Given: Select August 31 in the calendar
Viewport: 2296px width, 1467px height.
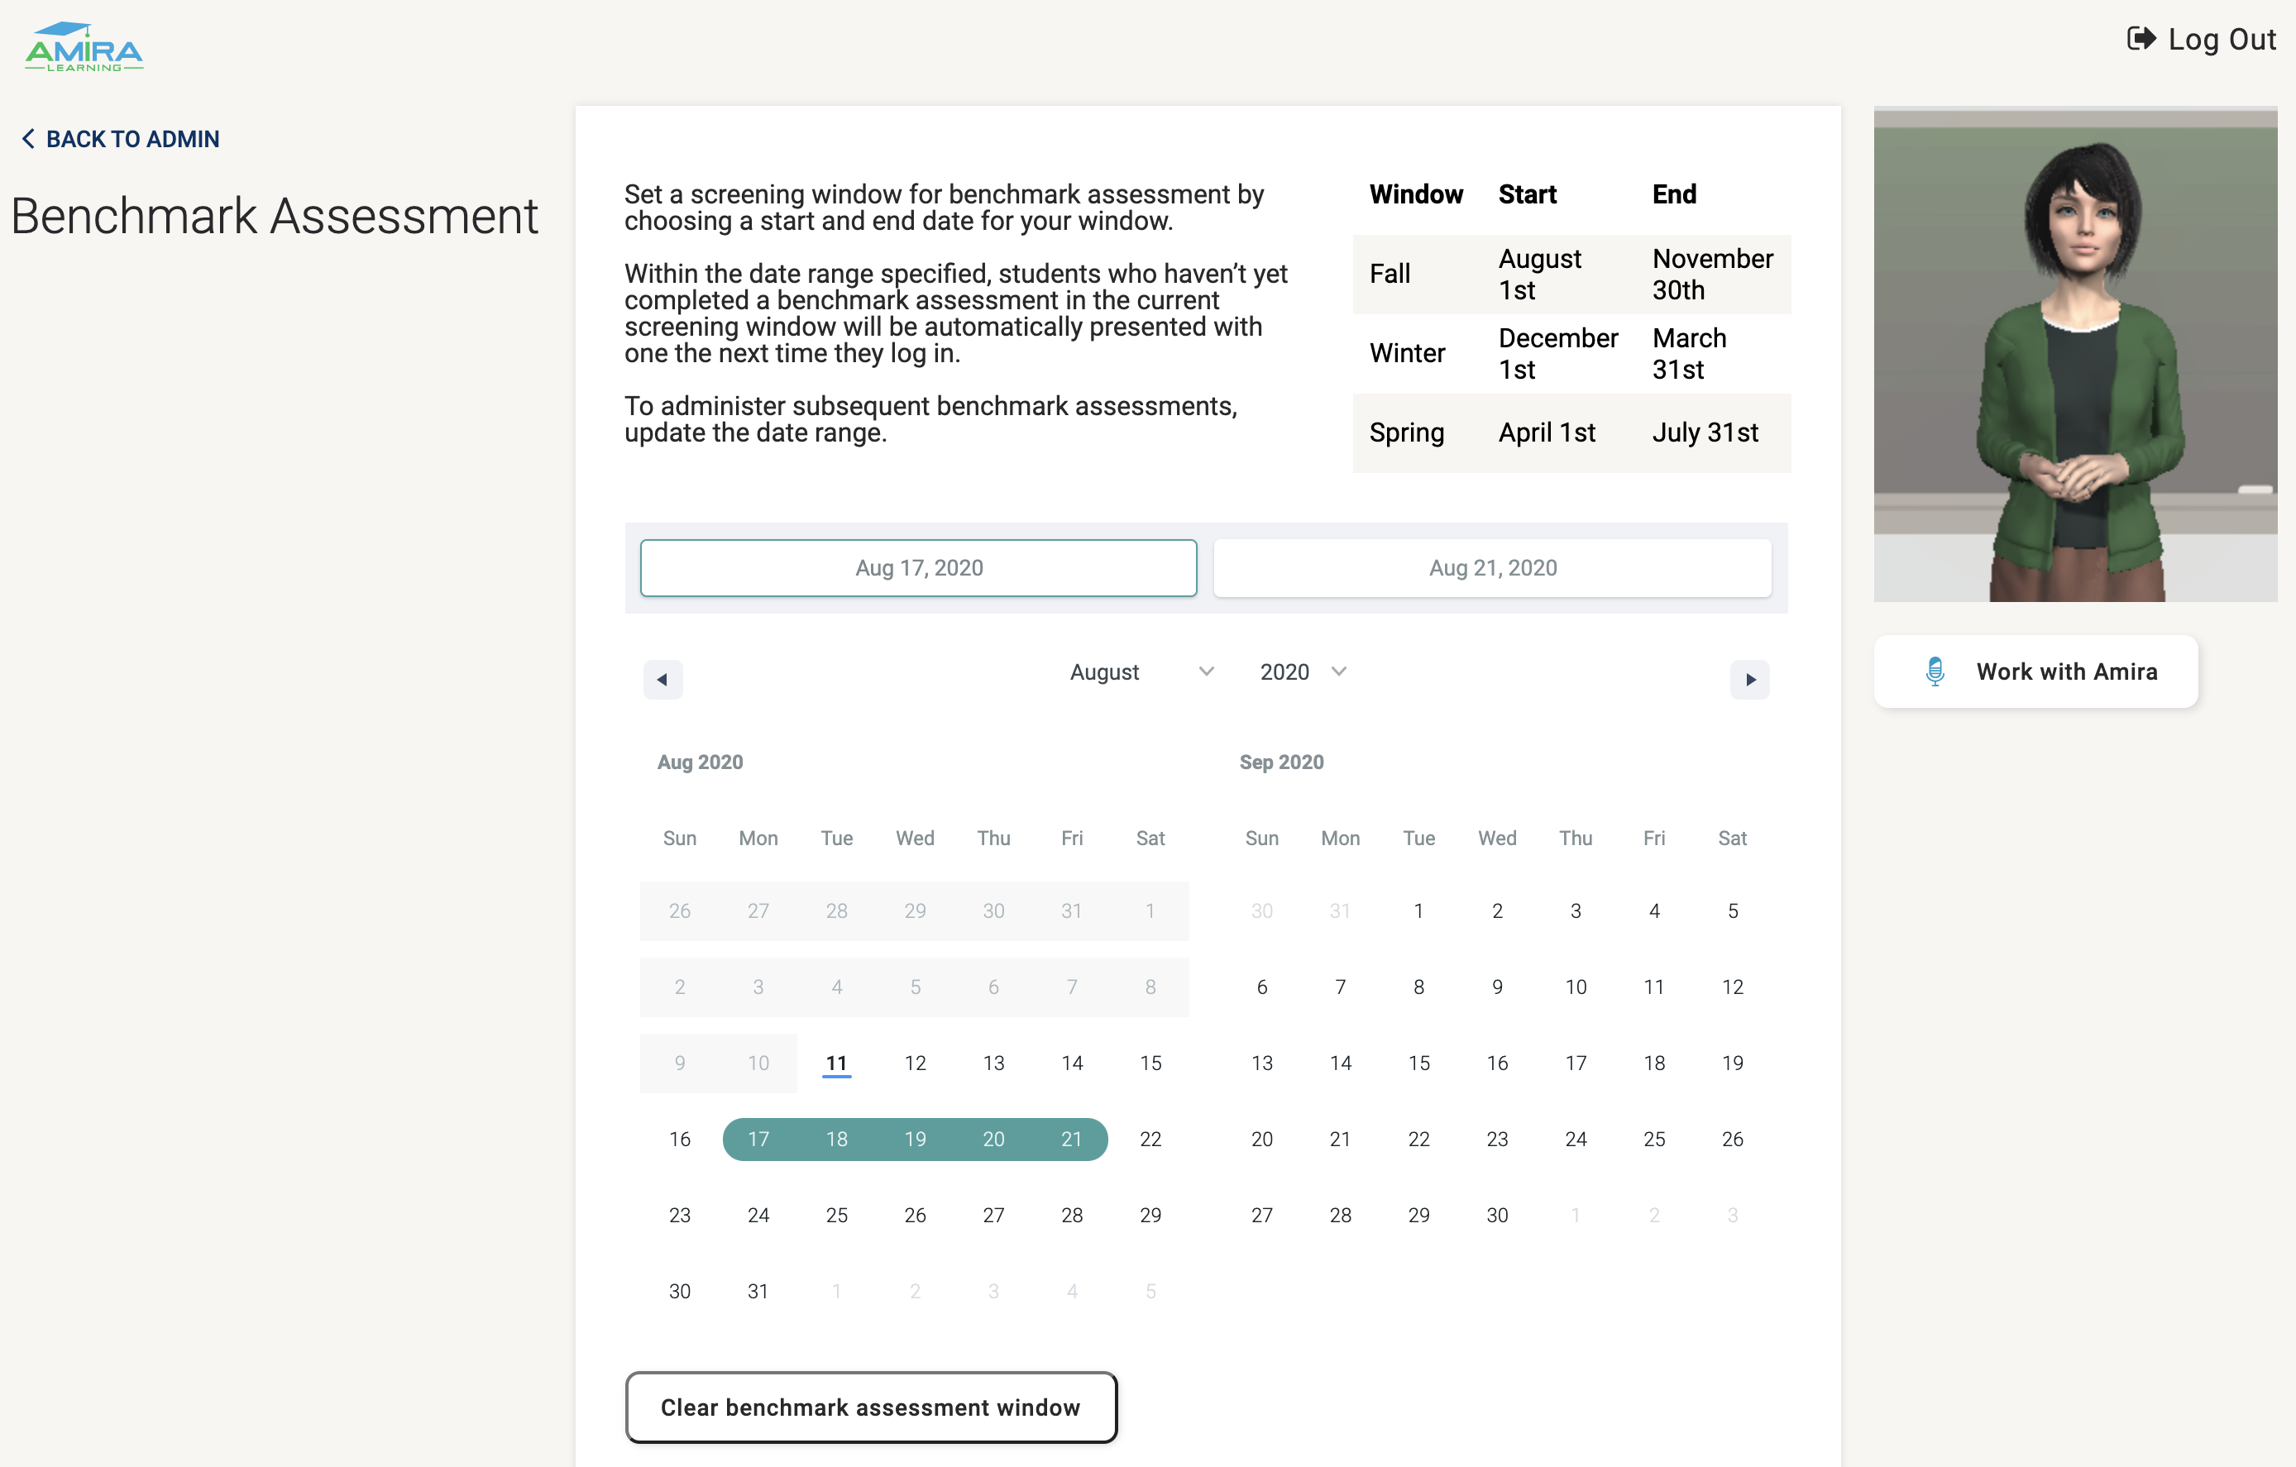Looking at the screenshot, I should point(758,1292).
